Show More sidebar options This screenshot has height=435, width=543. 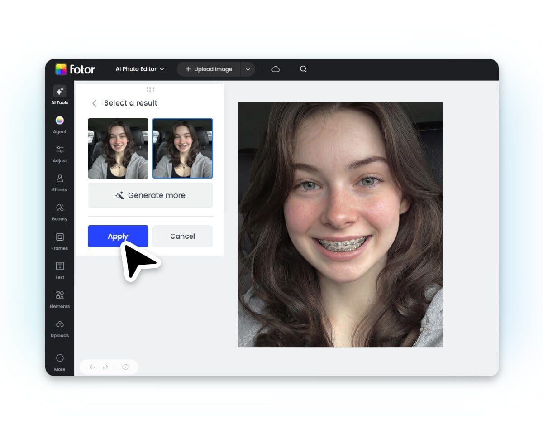point(59,362)
